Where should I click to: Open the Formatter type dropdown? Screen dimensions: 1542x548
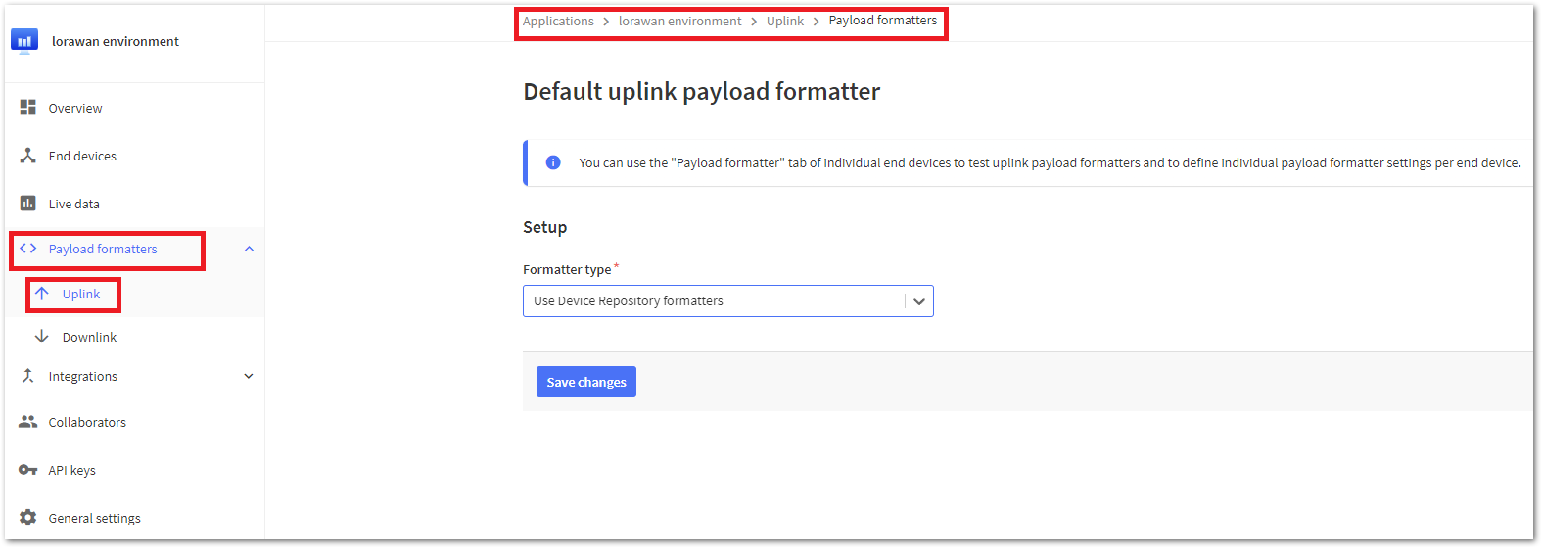click(x=727, y=301)
